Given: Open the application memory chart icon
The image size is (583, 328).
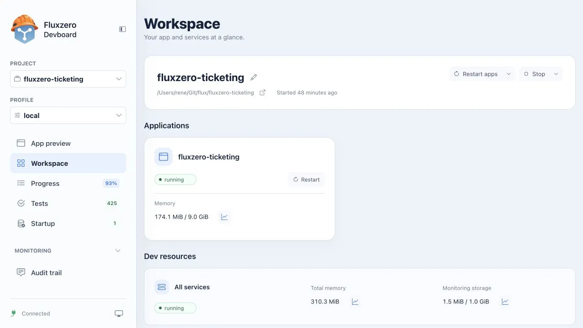Looking at the screenshot, I should click(224, 217).
